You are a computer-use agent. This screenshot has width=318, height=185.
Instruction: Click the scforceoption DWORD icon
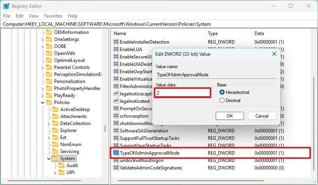click(116, 116)
